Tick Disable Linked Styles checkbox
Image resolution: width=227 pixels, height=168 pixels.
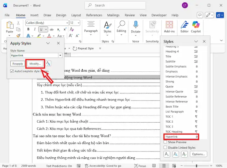click(x=165, y=148)
